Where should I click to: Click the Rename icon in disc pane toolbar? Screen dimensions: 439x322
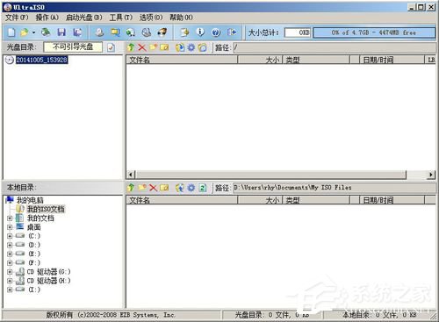click(x=164, y=47)
